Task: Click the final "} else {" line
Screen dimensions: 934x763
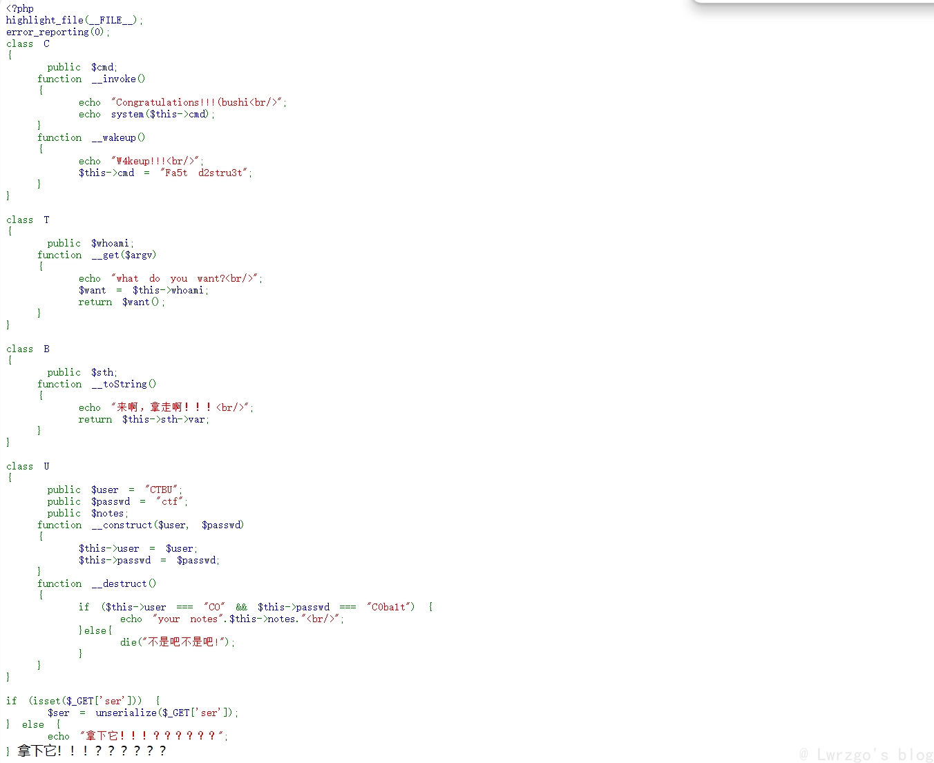Action: (33, 724)
